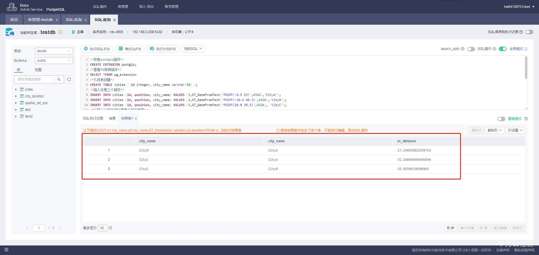Screen dimensions: 539x255
Task: Click the language globe icon in footer
Action: coord(6,250)
